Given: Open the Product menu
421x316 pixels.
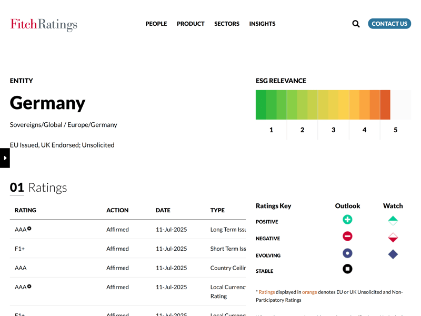Looking at the screenshot, I should click(191, 24).
